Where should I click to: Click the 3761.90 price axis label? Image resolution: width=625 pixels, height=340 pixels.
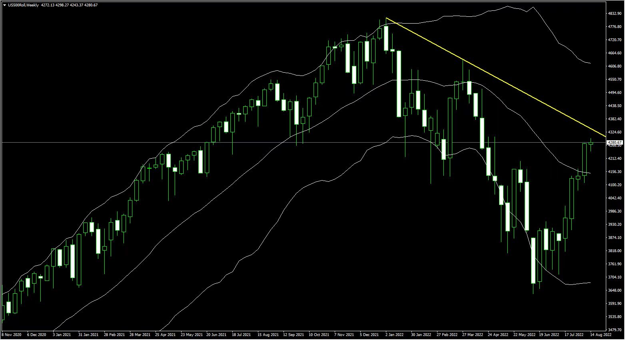point(614,264)
